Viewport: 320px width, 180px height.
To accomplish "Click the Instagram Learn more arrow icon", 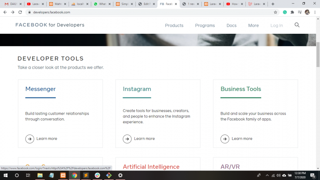I will pyautogui.click(x=127, y=139).
